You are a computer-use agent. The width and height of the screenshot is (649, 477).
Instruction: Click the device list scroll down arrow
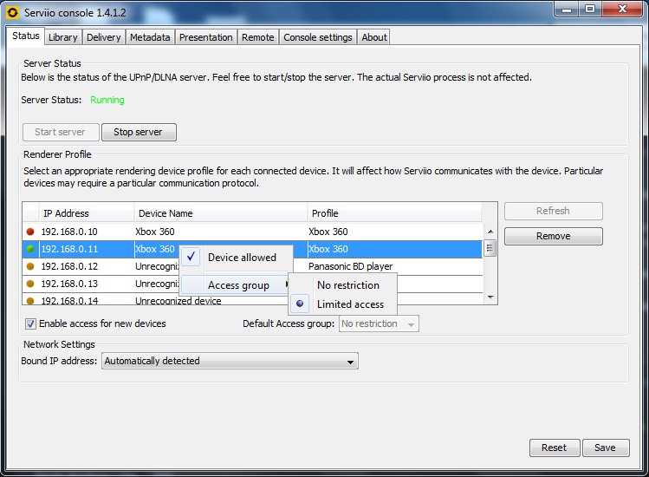pos(490,297)
